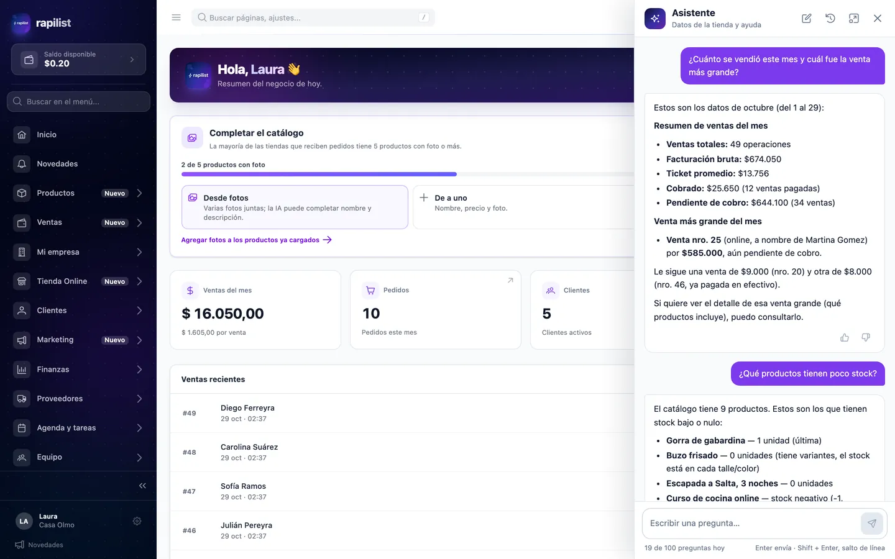
Task: Choose the Desde fotos catalog option
Action: [295, 207]
